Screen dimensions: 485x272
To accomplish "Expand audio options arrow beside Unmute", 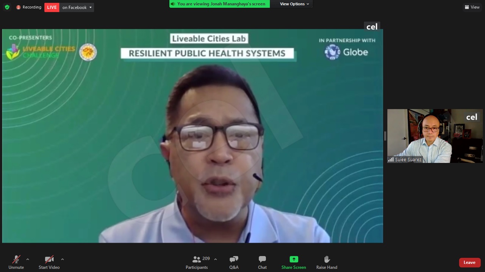I will point(27,259).
